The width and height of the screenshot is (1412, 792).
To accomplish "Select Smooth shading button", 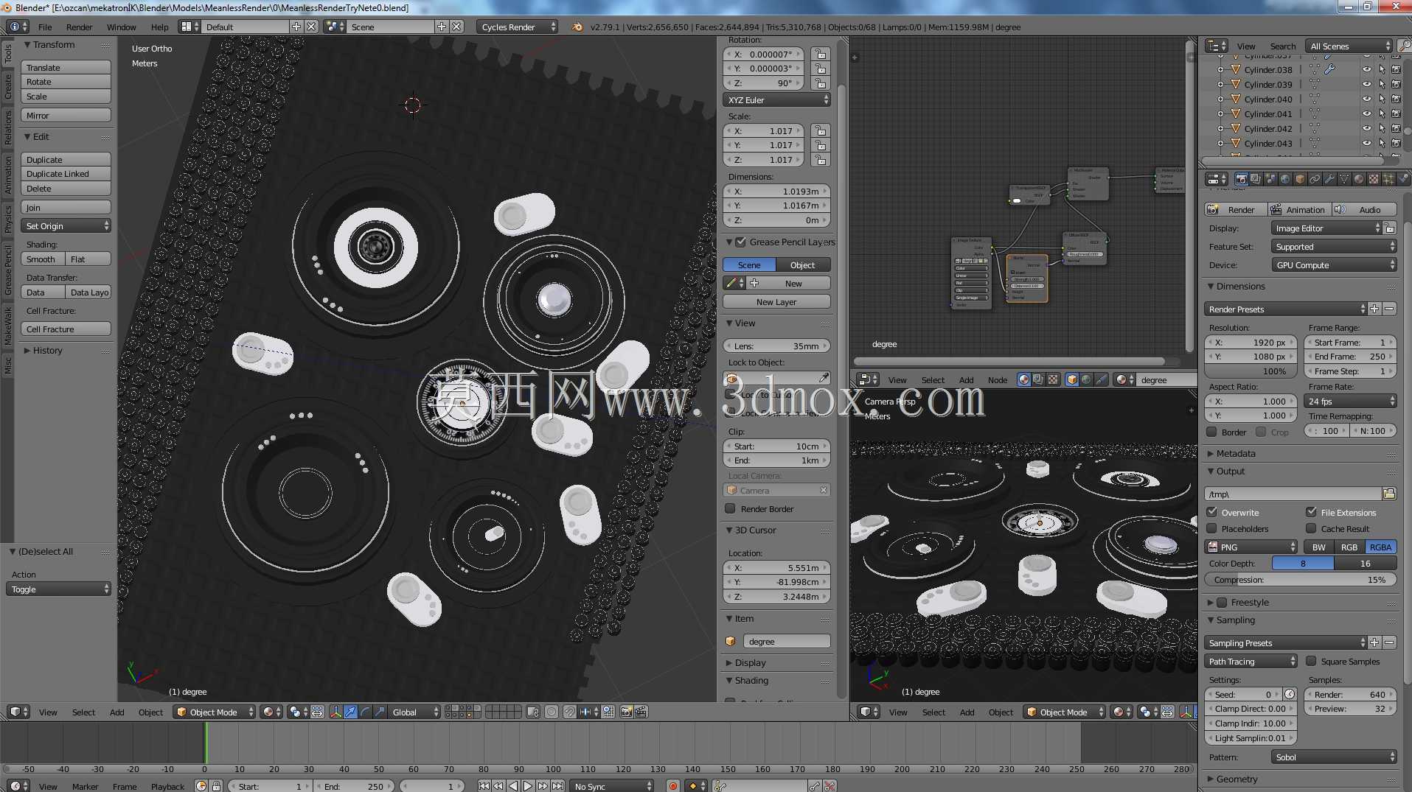I will [x=43, y=259].
